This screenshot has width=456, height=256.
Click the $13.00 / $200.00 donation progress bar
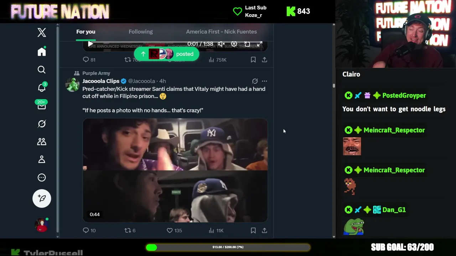click(x=228, y=247)
